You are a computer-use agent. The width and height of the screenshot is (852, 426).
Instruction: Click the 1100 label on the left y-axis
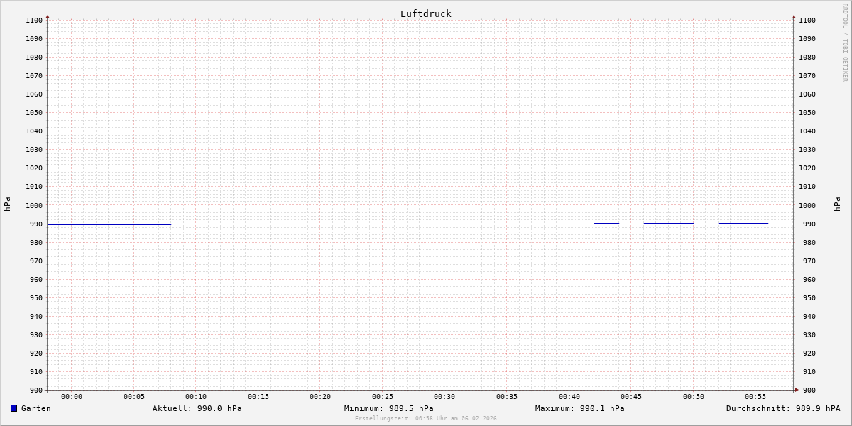(x=33, y=21)
